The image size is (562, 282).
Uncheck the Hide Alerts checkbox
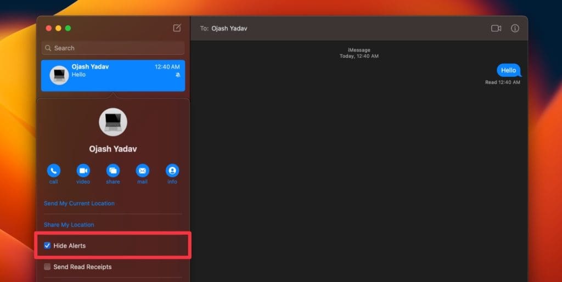(47, 245)
